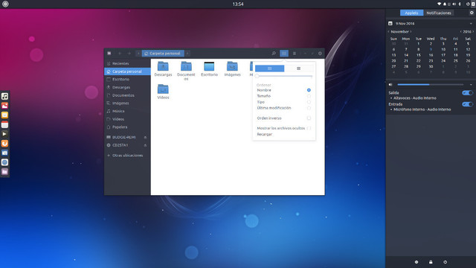Viewport: 476px width, 268px height.
Task: Select Tamaño sort radio button
Action: pyautogui.click(x=309, y=96)
